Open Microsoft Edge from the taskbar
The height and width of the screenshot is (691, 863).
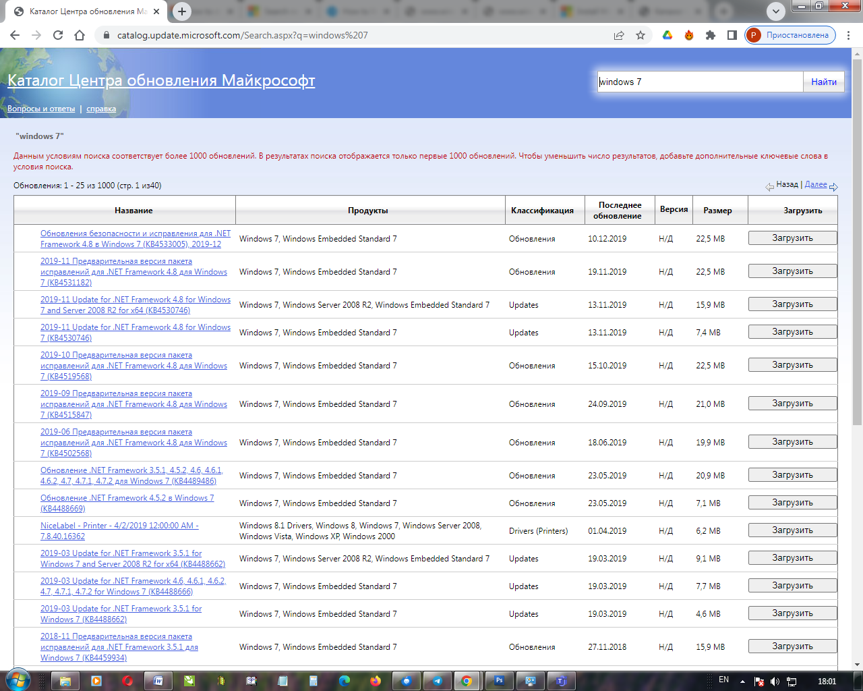coord(345,681)
